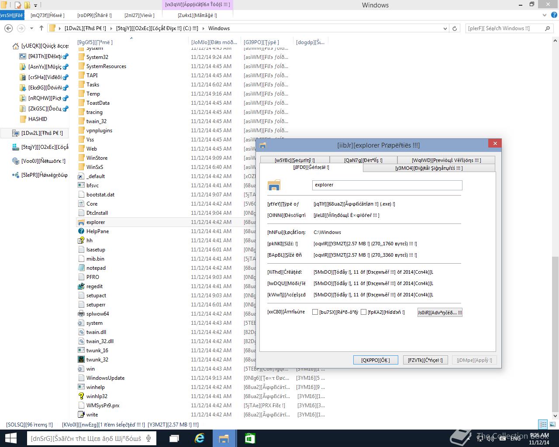This screenshot has width=559, height=447.
Task: Click the Local Disk (C:) breadcrumb segment
Action: coord(157,28)
